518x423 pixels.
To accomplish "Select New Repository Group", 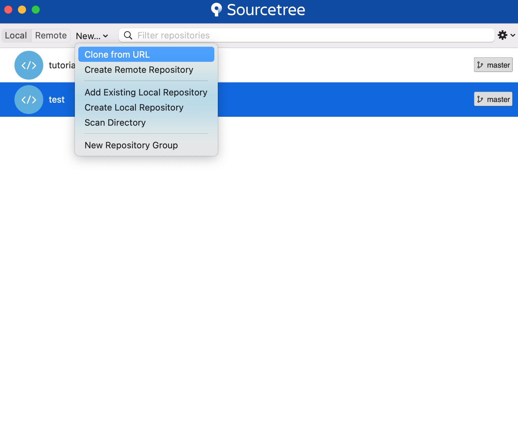I will tap(146, 145).
